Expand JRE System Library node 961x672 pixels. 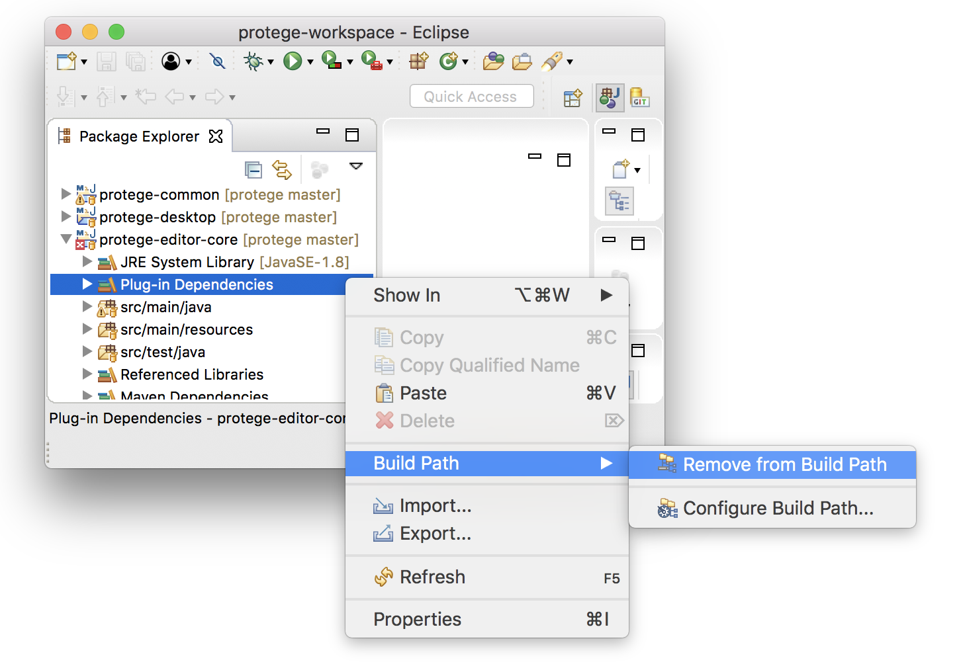coord(87,261)
